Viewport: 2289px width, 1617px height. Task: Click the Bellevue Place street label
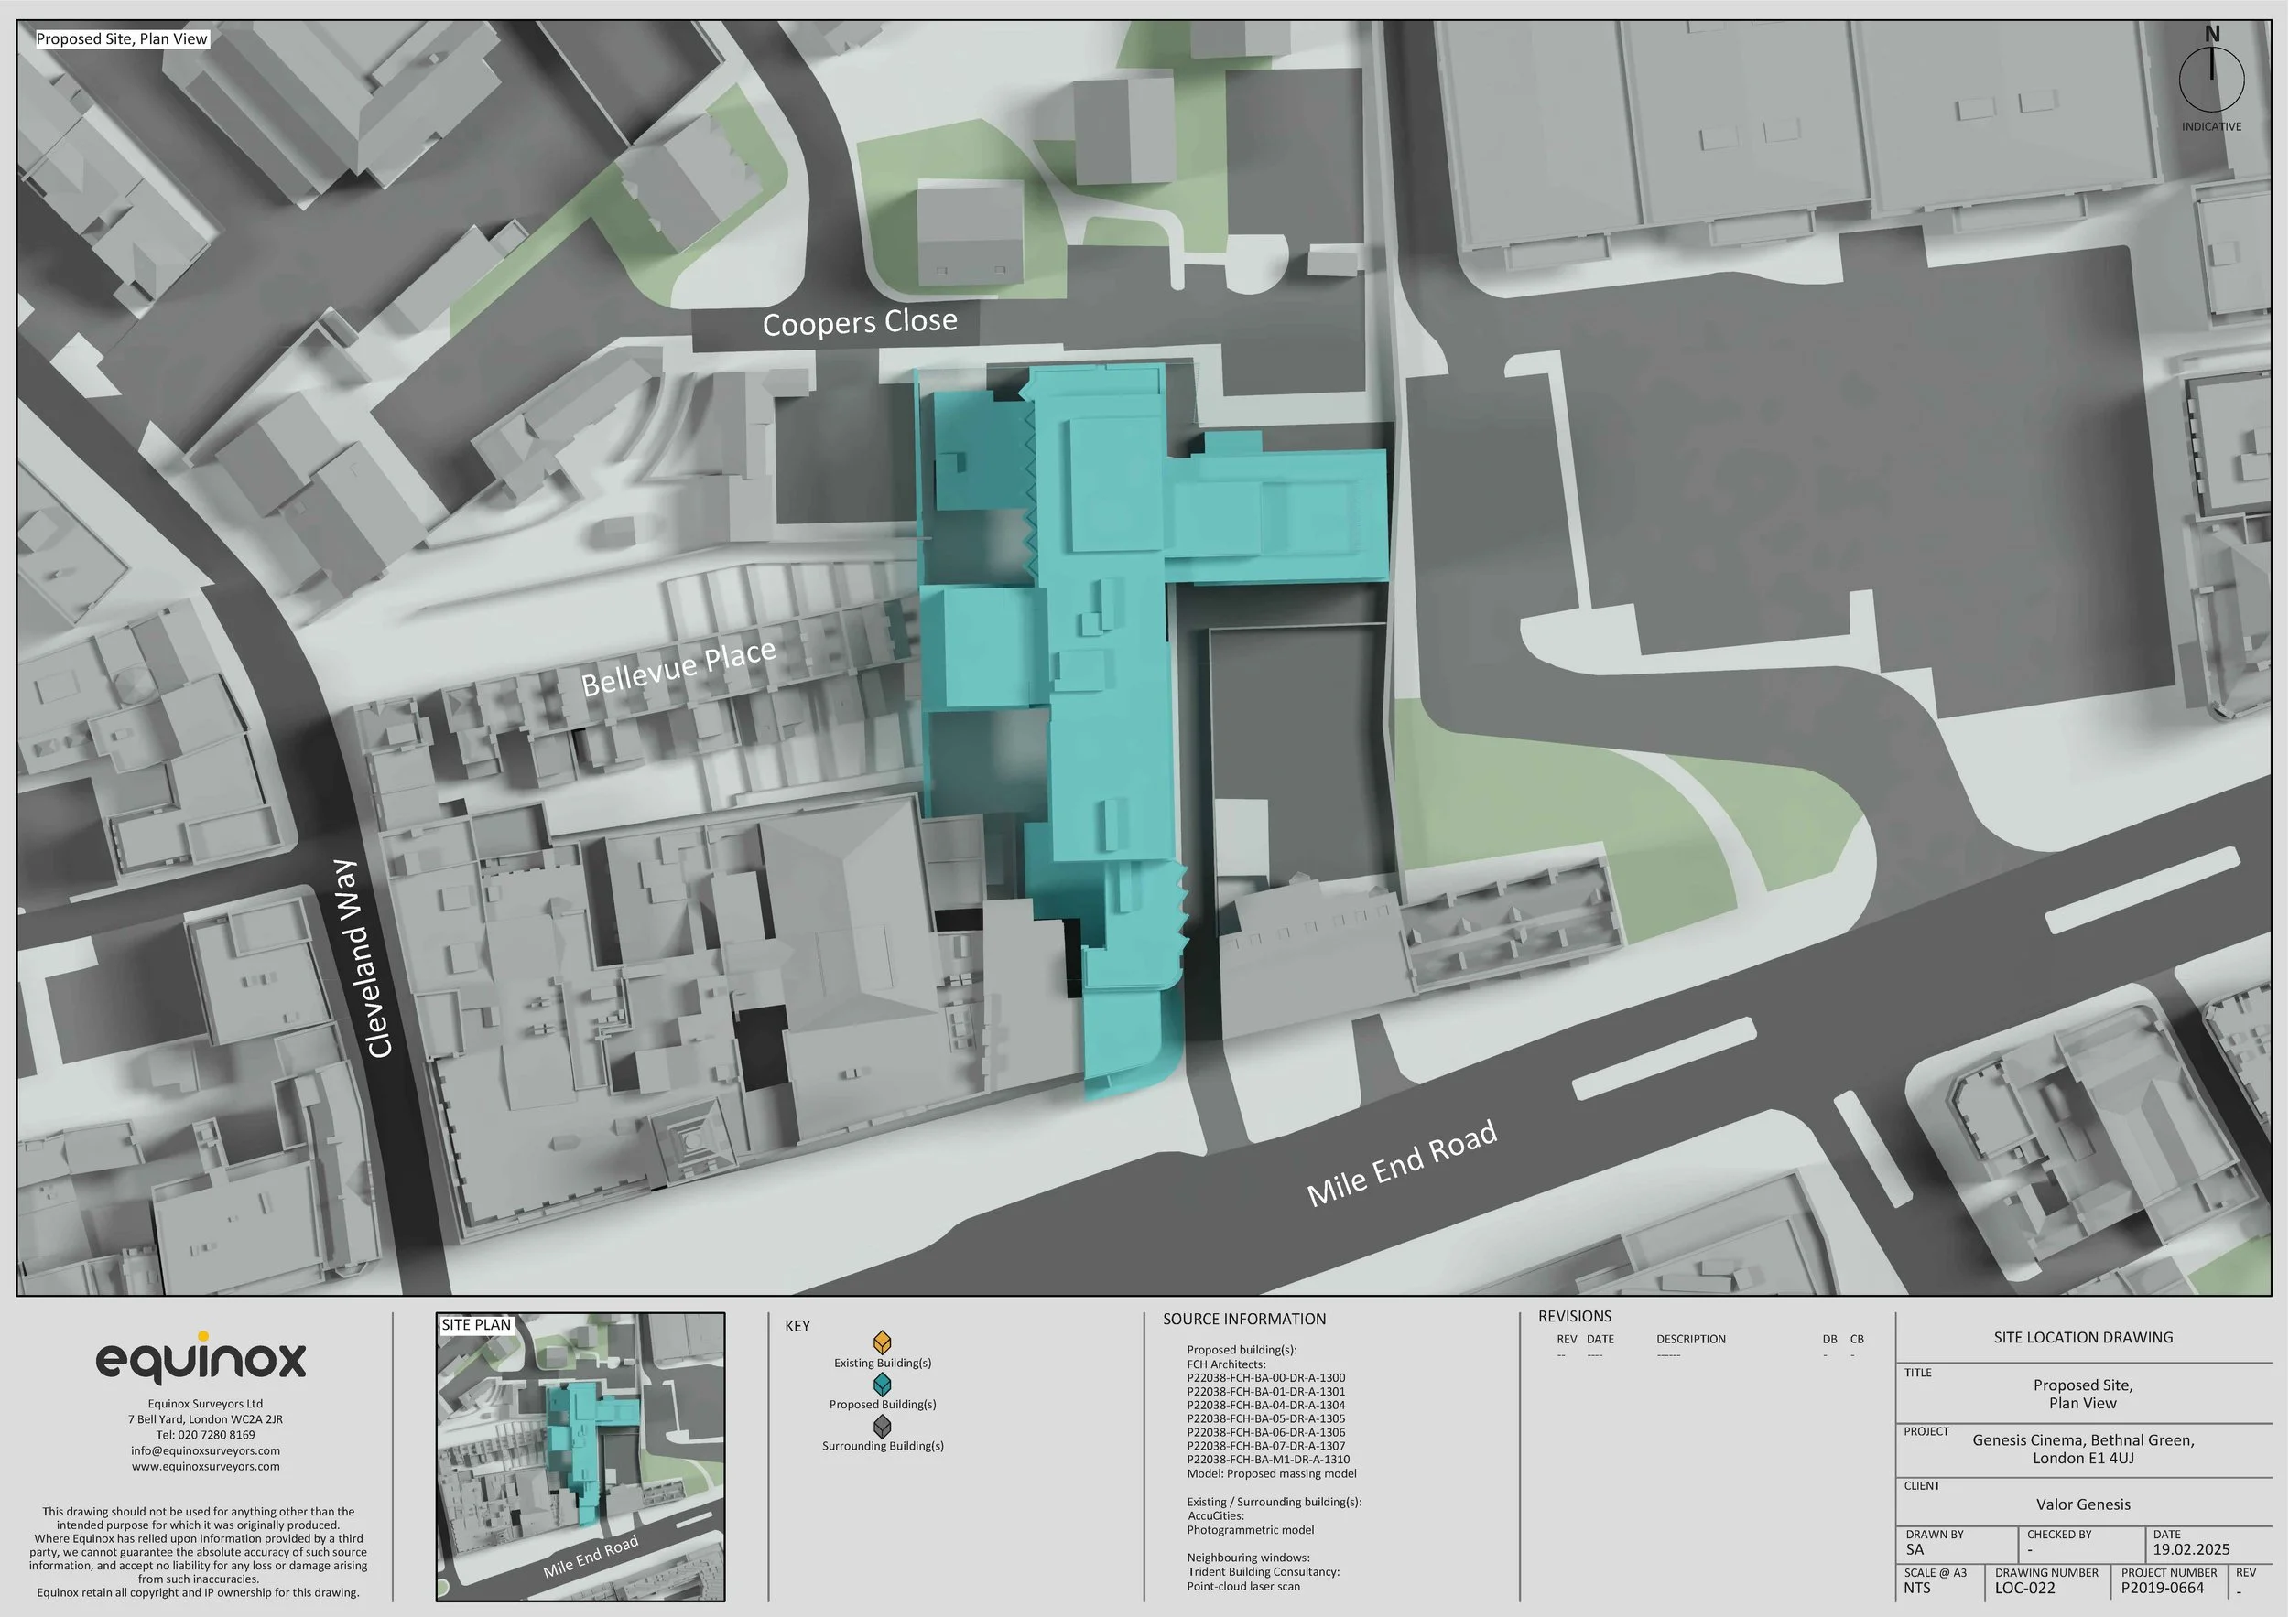coord(678,669)
